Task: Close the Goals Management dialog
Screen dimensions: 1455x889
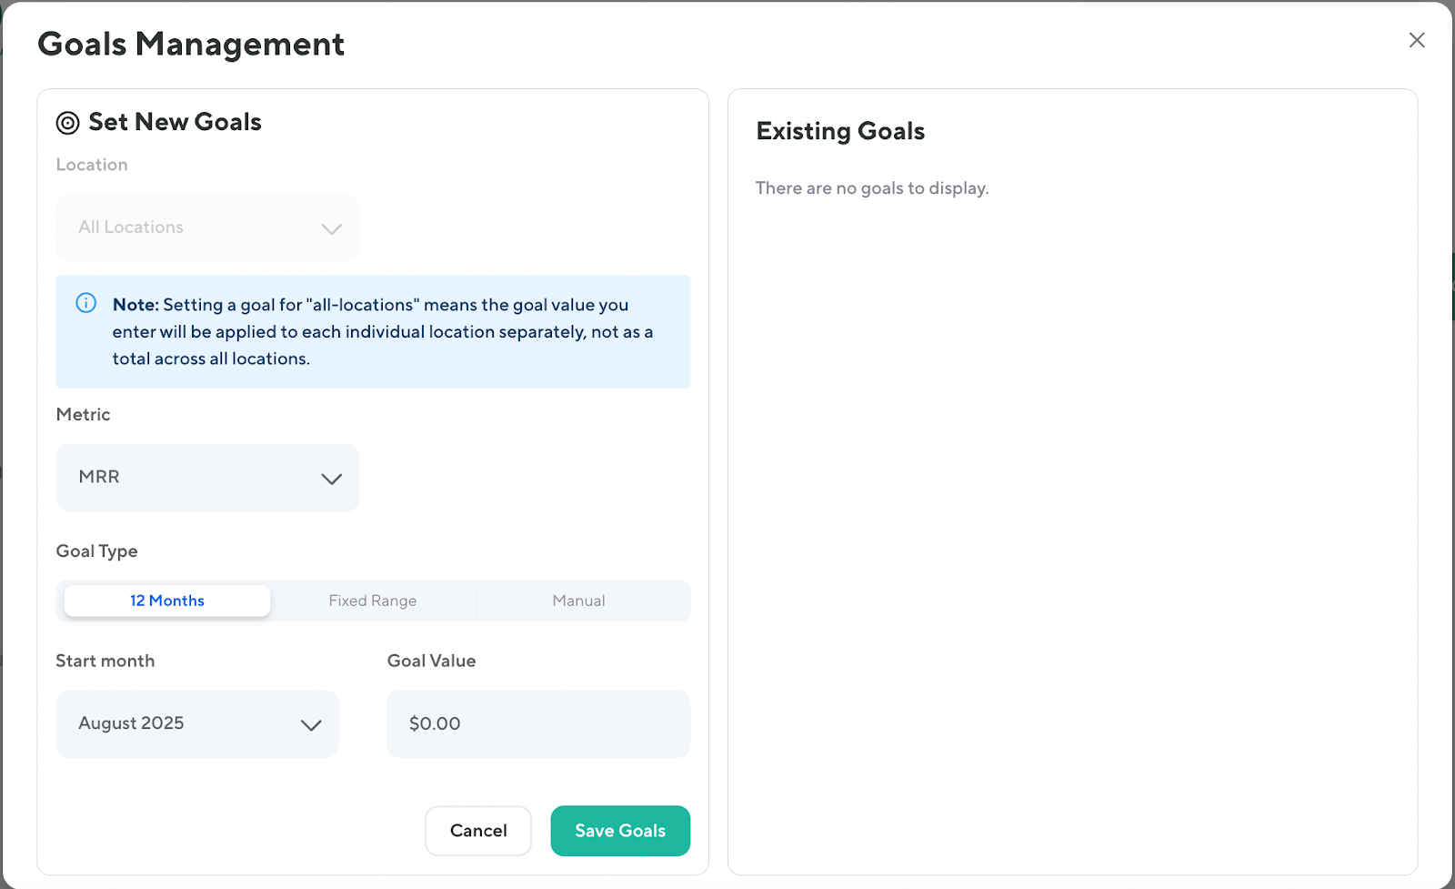Action: click(1416, 40)
